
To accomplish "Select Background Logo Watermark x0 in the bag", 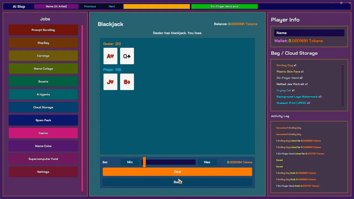I will (299, 97).
